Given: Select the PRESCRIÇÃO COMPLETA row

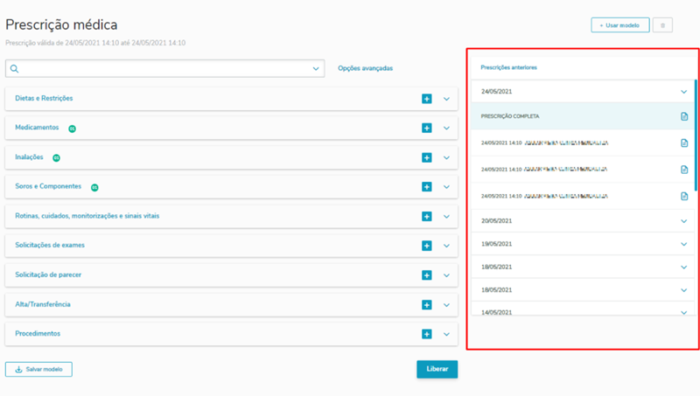Looking at the screenshot, I should point(583,116).
